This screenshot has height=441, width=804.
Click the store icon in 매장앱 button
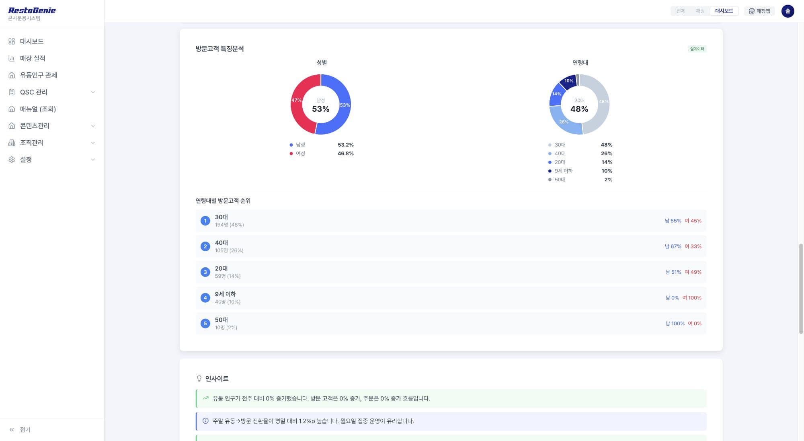(751, 11)
